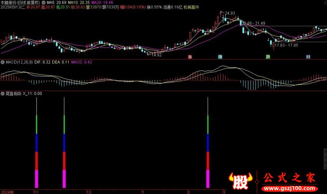Select the 14.92 low price label
Image resolution: width=327 pixels, height=194 pixels.
[x=157, y=55]
